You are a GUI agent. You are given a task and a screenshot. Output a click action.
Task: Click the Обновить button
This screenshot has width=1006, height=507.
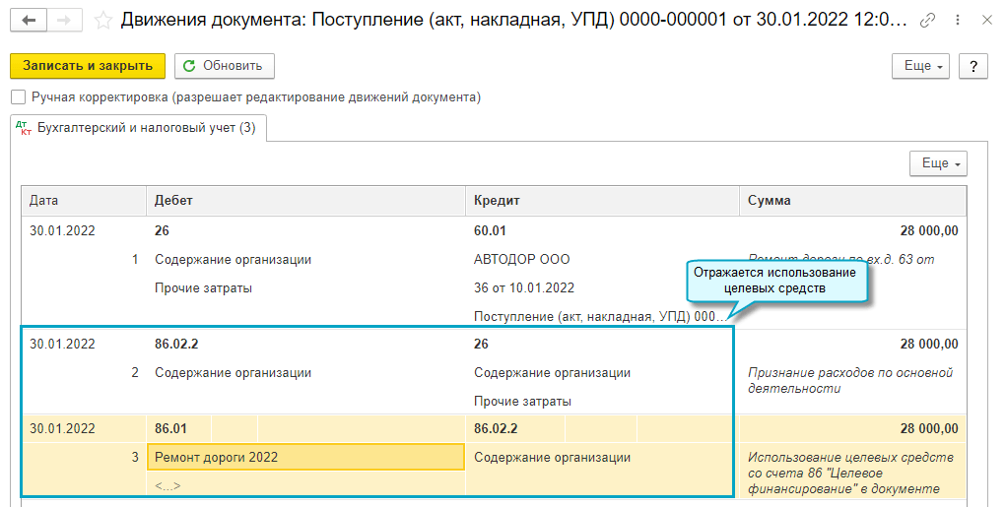tap(224, 66)
